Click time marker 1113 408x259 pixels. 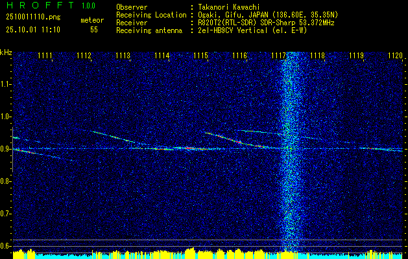pyautogui.click(x=123, y=55)
